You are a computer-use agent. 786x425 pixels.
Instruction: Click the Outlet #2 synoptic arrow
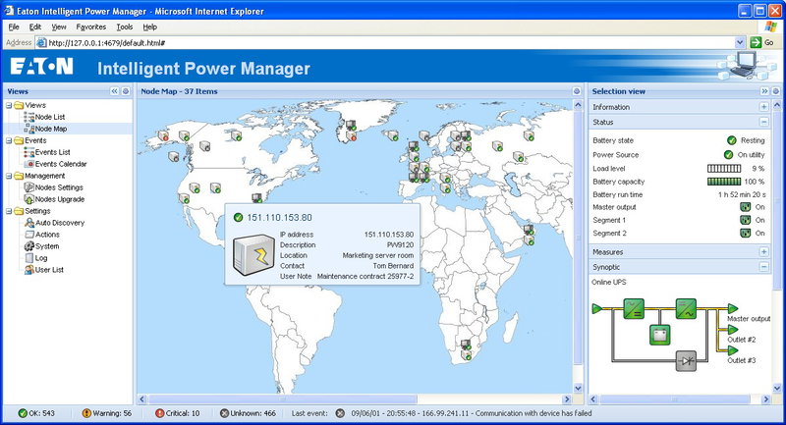733,330
